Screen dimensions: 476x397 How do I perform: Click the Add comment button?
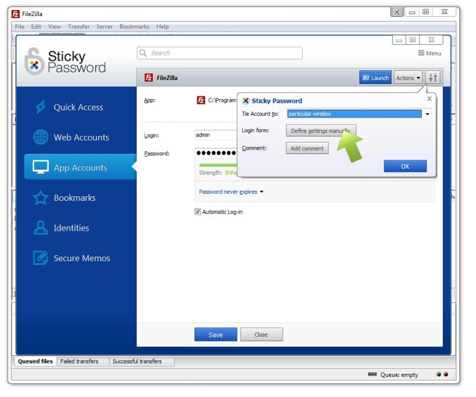[x=307, y=148]
